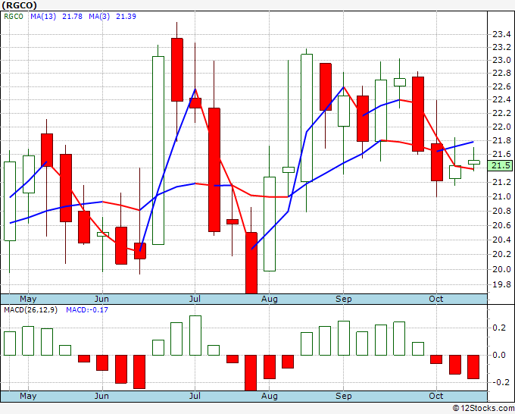Select the 21.0 price axis label

[501, 196]
